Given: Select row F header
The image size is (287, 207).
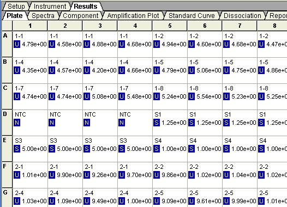Looking at the screenshot, I should 7,175.
